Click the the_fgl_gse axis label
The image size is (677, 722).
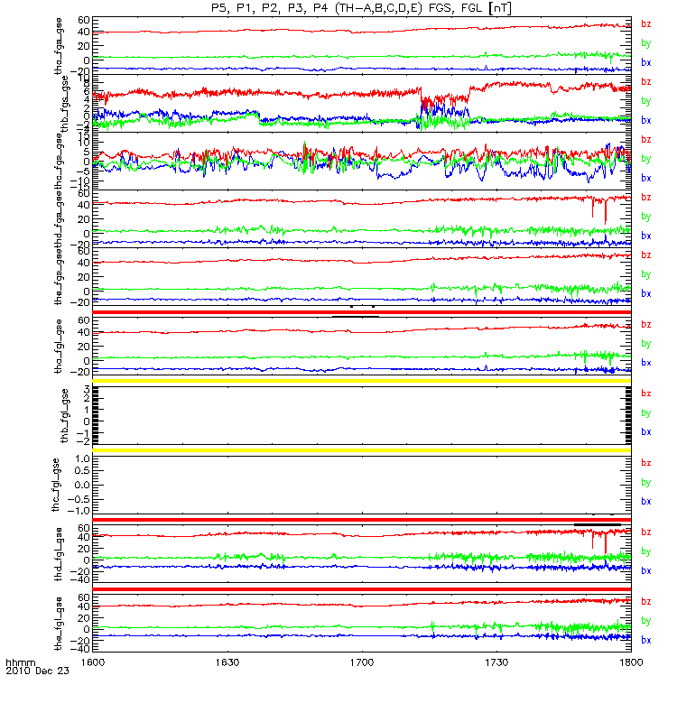[x=58, y=624]
